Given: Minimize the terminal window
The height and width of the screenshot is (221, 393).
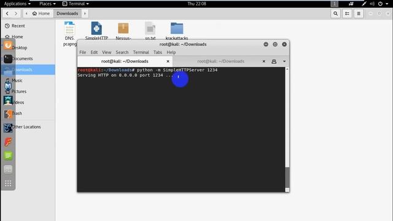Looking at the screenshot, I should pyautogui.click(x=266, y=44).
